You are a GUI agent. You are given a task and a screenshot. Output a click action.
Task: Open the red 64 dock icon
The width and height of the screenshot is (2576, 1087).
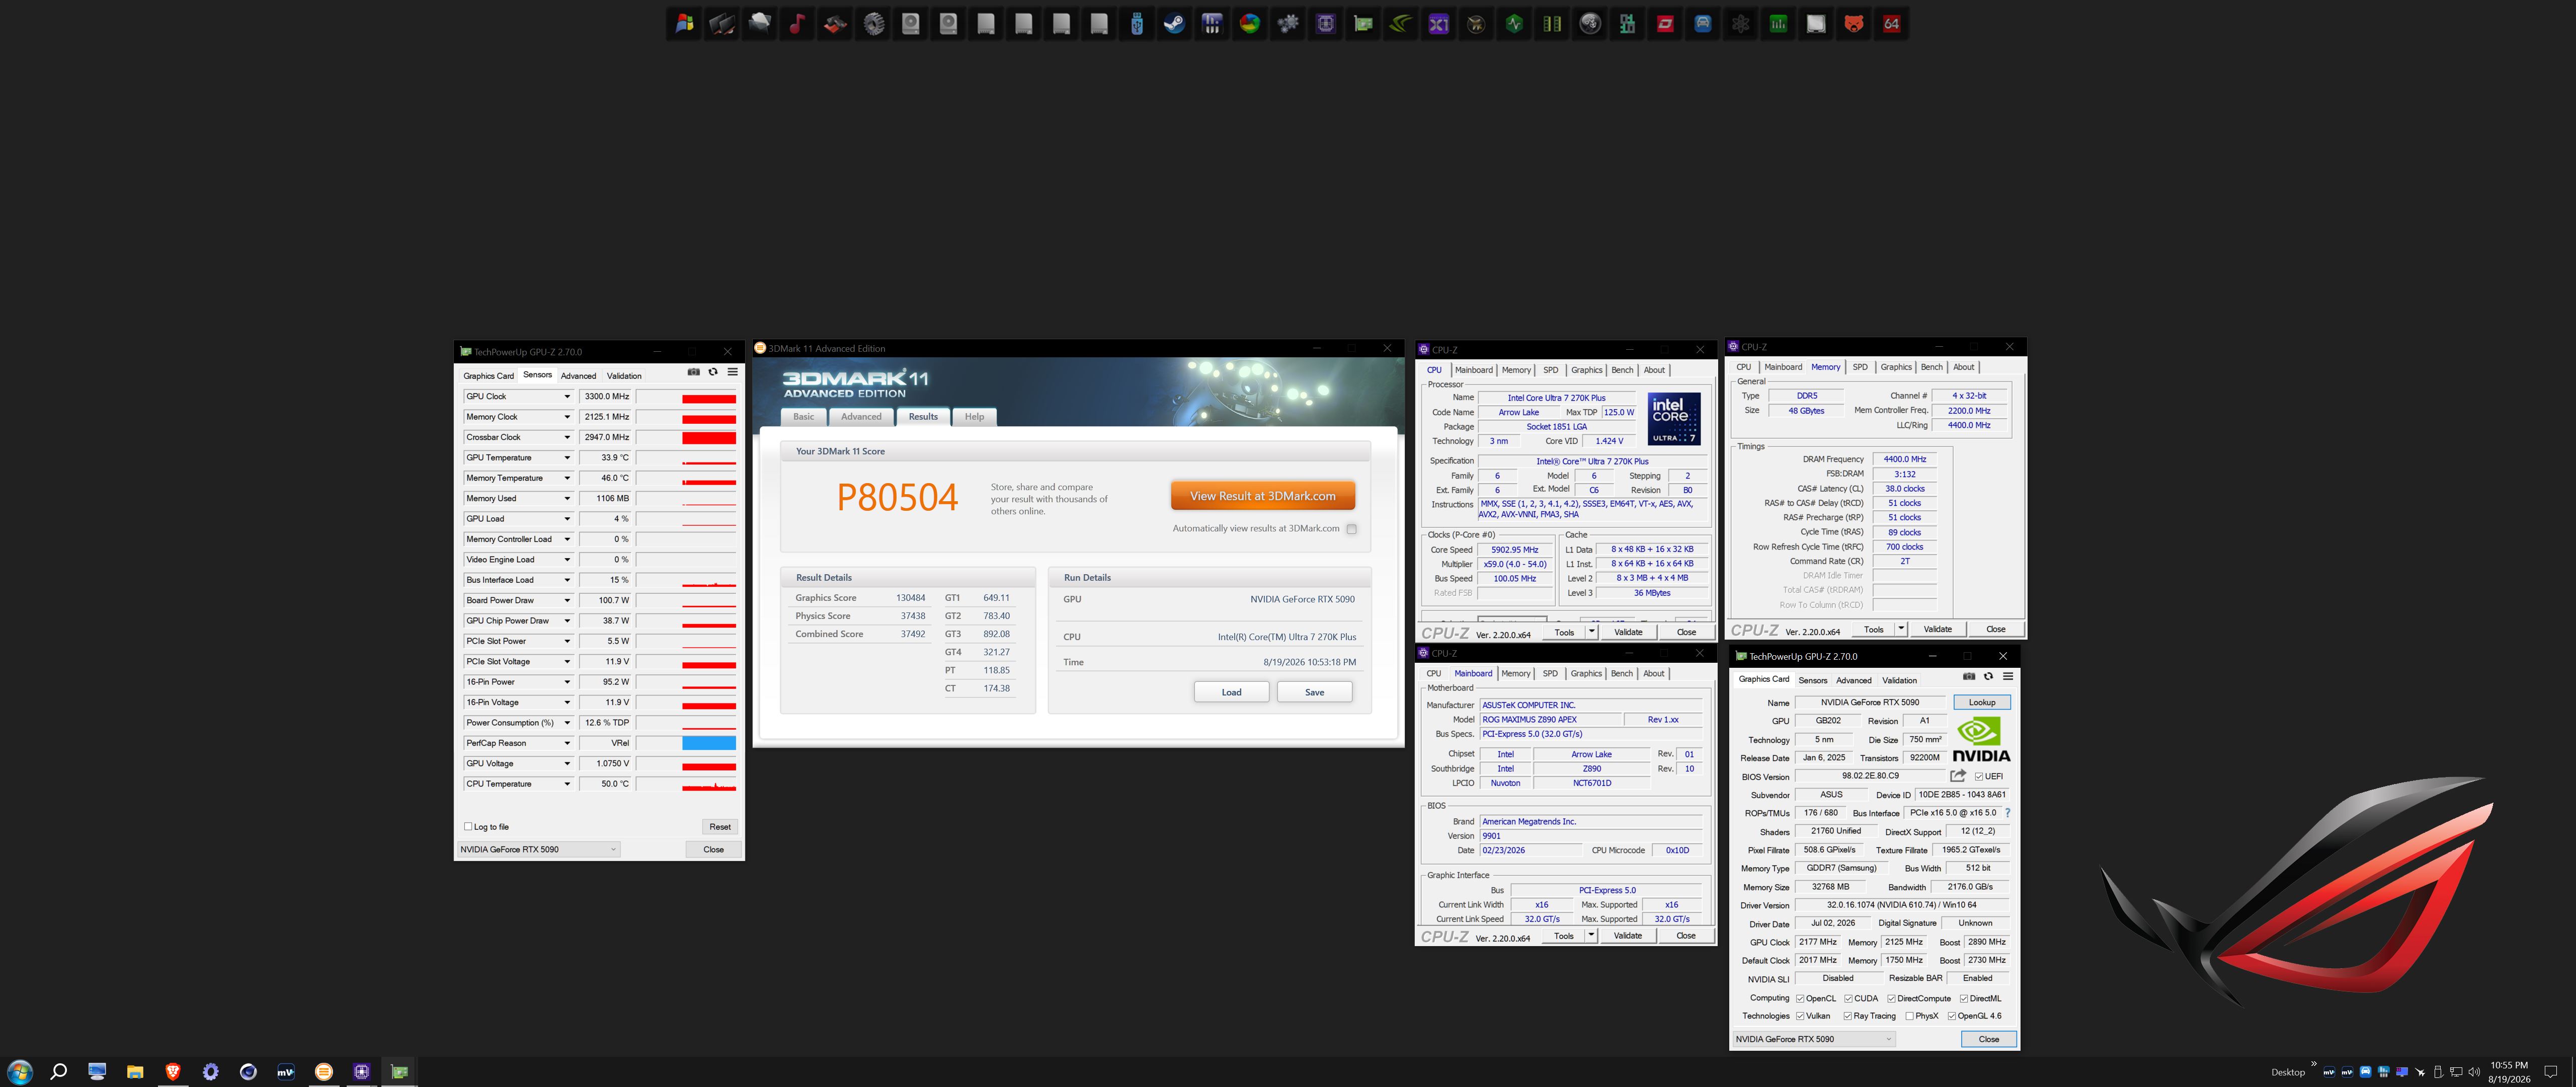1891,24
